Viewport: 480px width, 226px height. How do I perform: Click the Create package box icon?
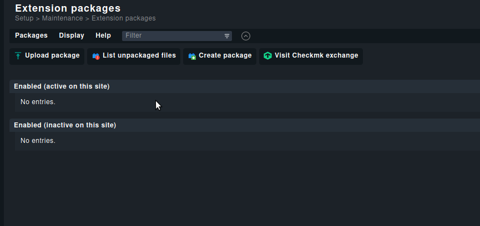pos(192,56)
